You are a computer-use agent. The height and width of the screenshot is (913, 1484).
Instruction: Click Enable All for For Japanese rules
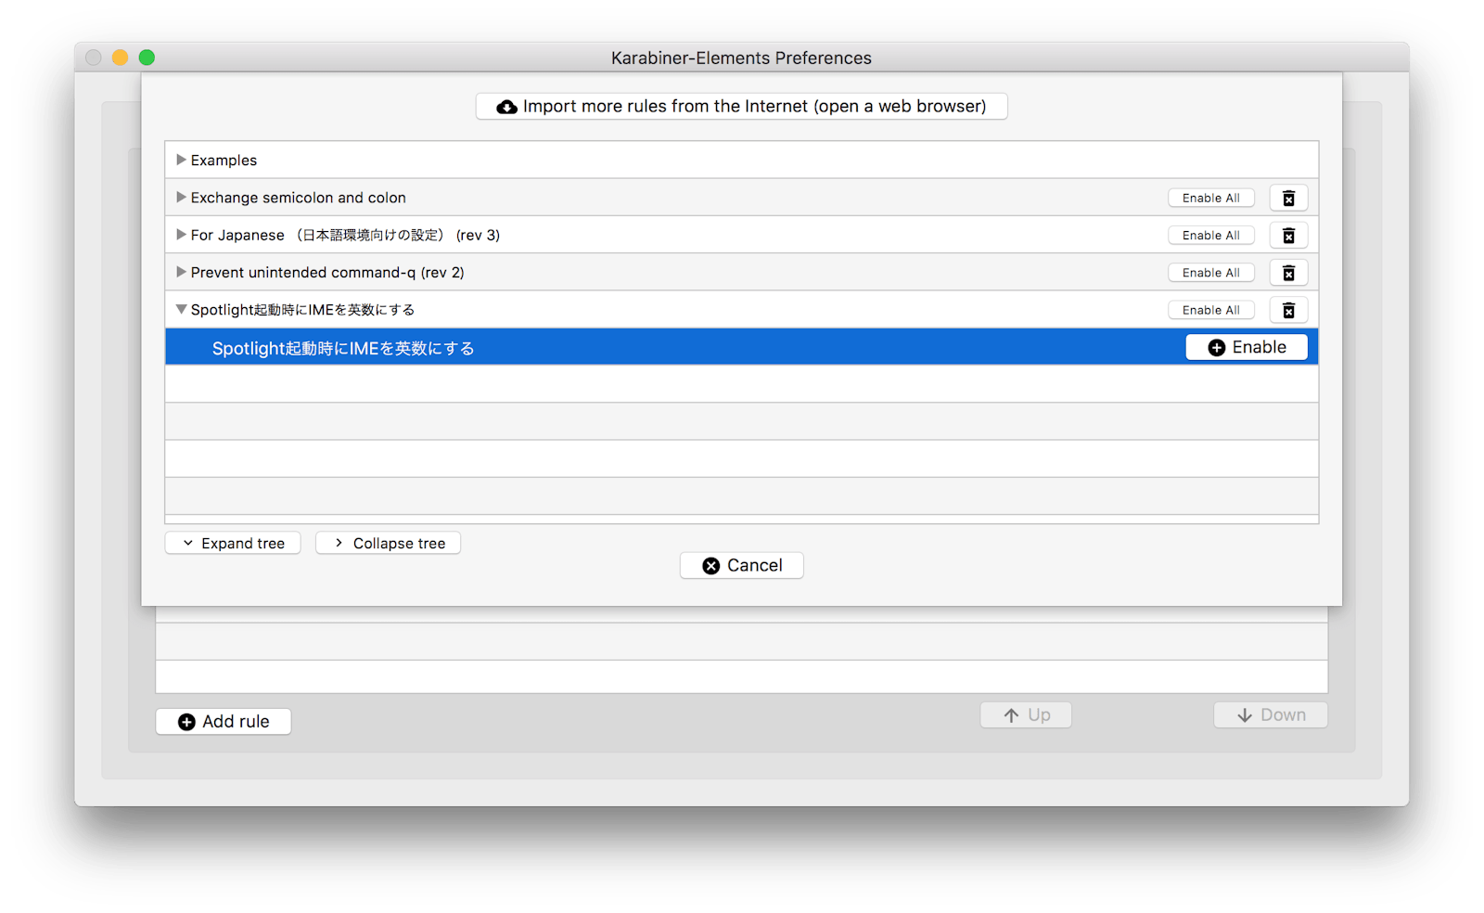[1210, 236]
